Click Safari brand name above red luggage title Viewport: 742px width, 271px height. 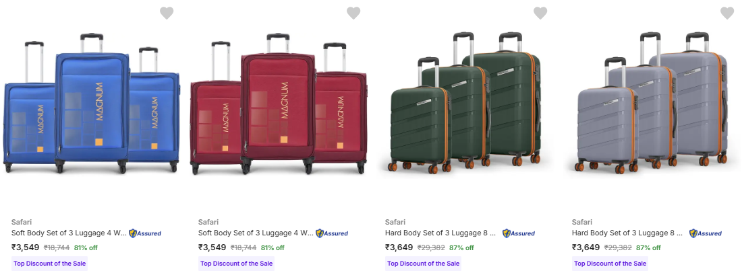pyautogui.click(x=209, y=222)
